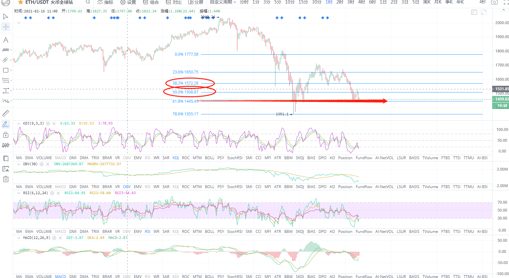The image size is (509, 278).
Task: Choose the Fibonacci horizontal lines tool
Action: pyautogui.click(x=6, y=80)
